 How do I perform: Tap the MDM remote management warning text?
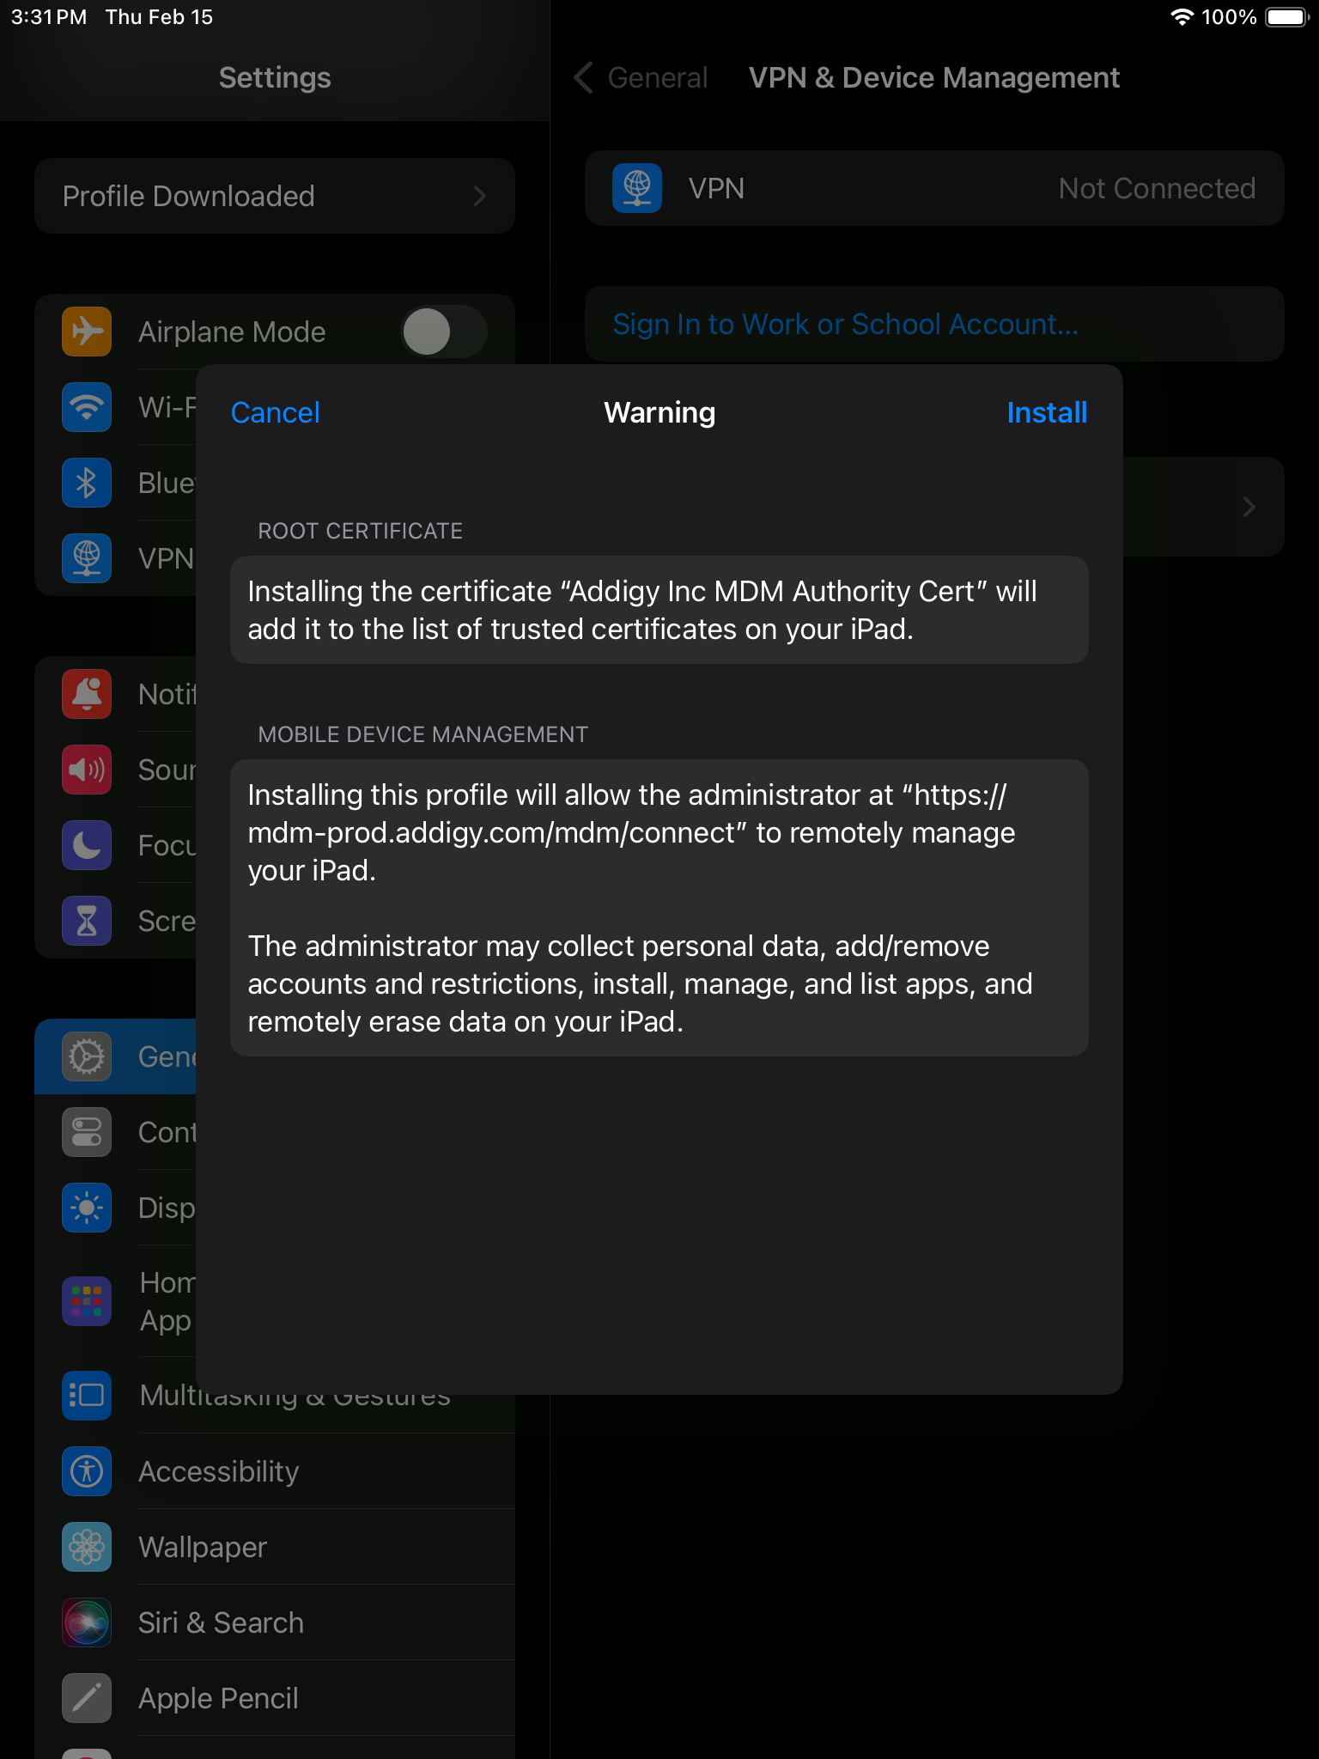pyautogui.click(x=659, y=908)
